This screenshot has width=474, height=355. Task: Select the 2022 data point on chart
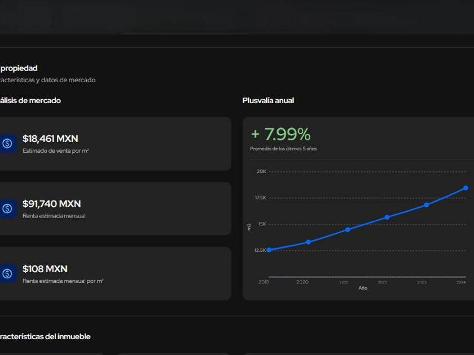click(387, 218)
